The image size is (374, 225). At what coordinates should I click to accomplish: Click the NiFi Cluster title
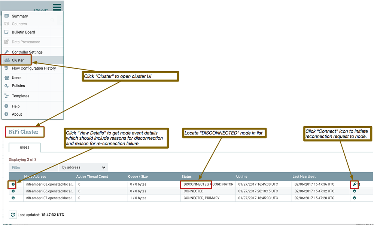(x=23, y=132)
